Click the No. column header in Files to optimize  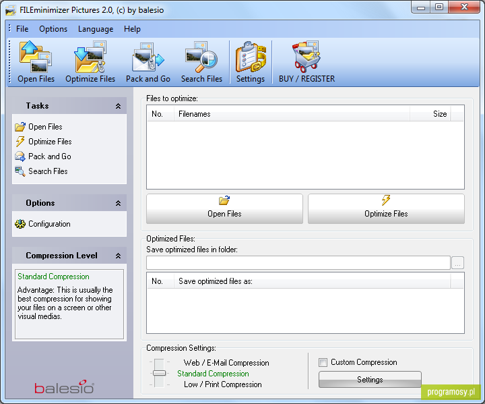160,114
